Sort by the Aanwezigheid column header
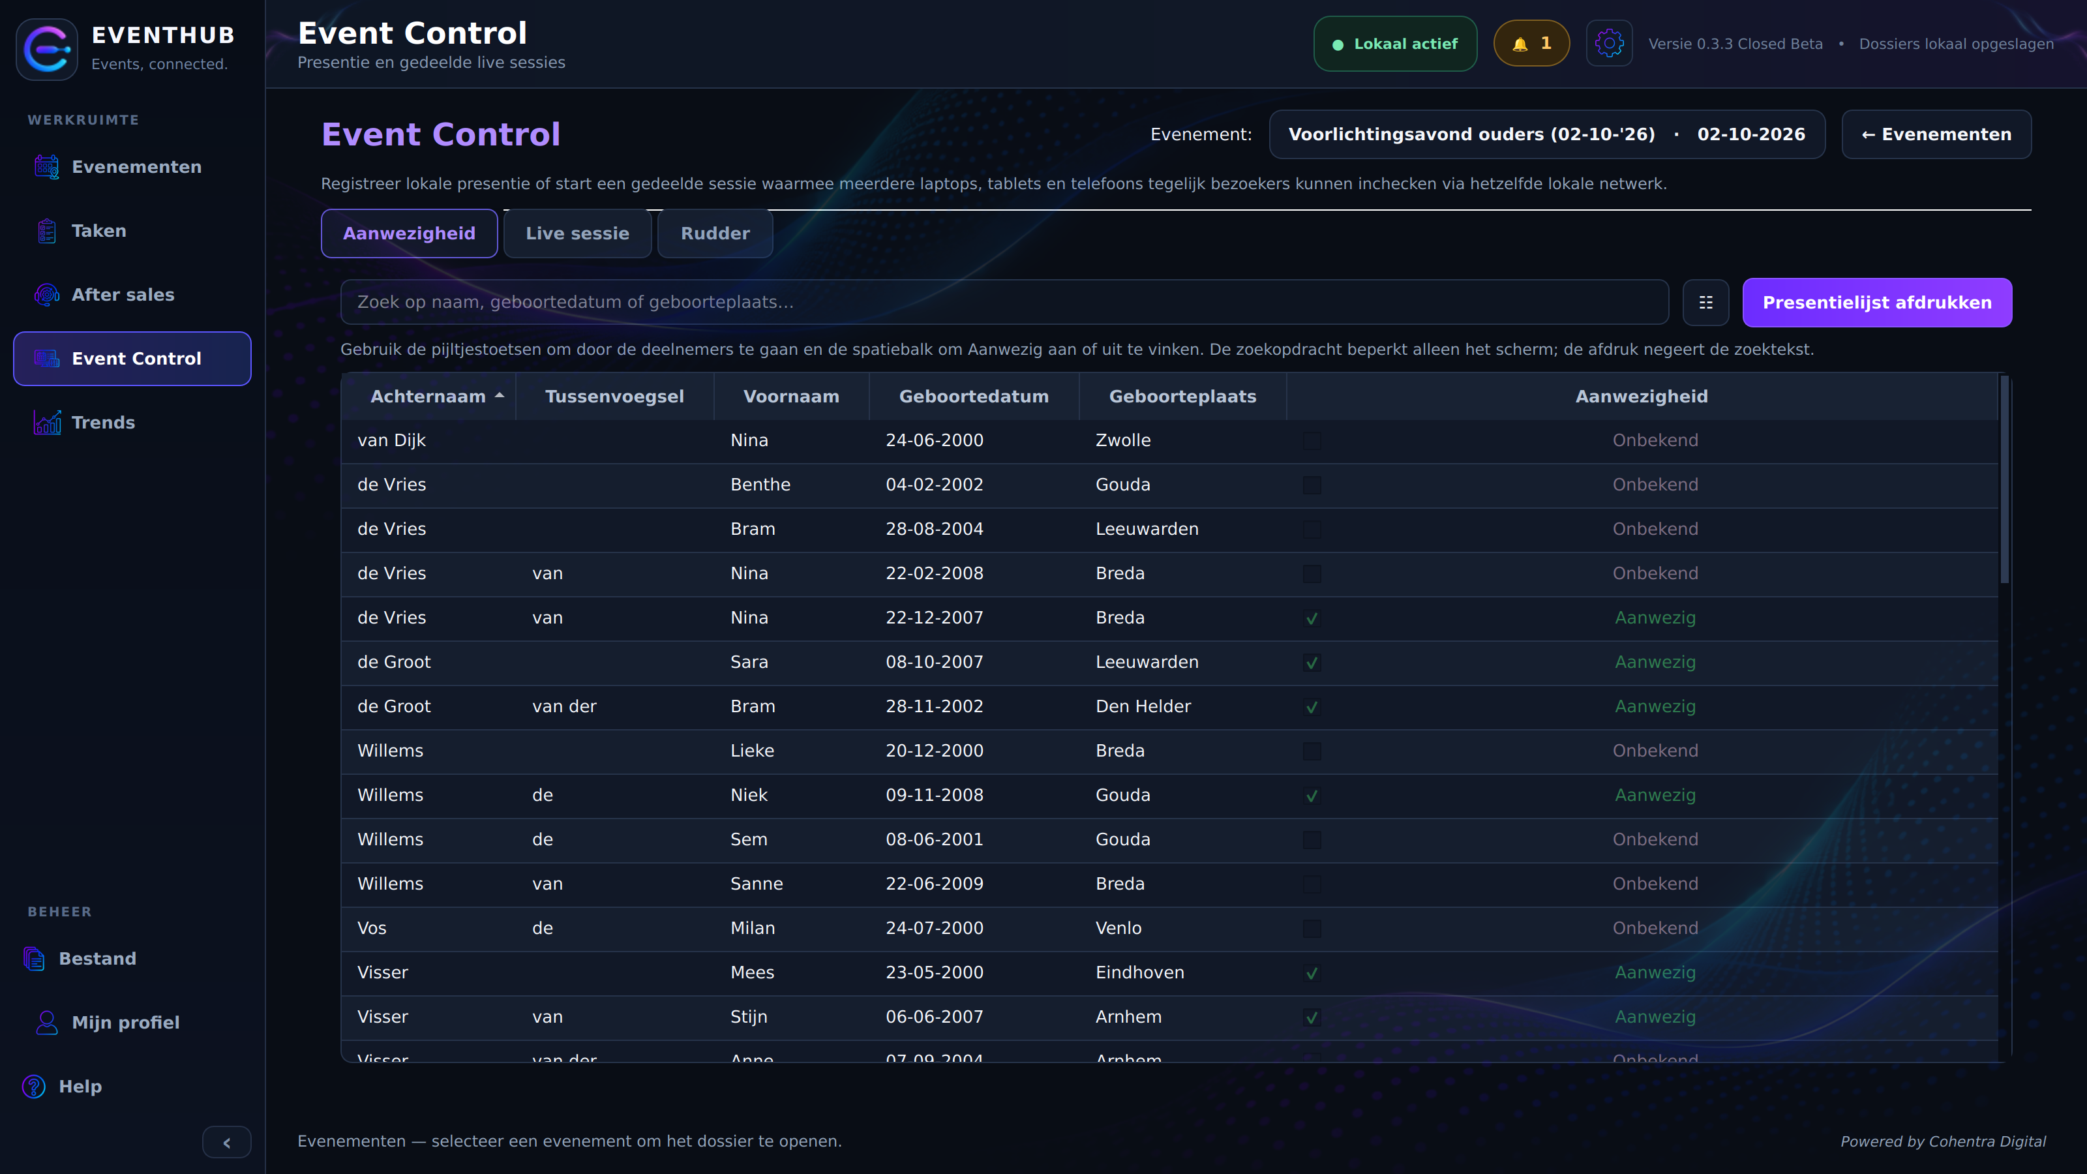The width and height of the screenshot is (2087, 1174). [1642, 396]
